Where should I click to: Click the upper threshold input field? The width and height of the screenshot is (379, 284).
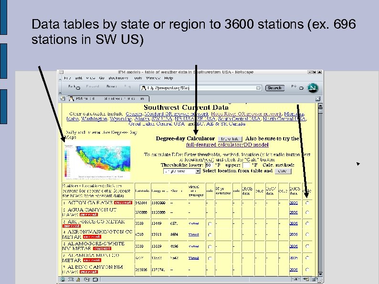click(x=246, y=165)
